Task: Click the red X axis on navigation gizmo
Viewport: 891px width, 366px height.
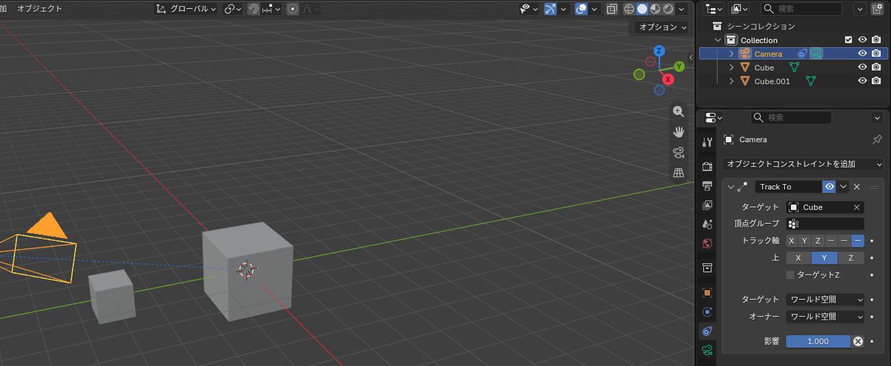Action: point(668,79)
